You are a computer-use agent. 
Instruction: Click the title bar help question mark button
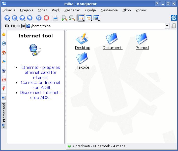[x=157, y=4]
